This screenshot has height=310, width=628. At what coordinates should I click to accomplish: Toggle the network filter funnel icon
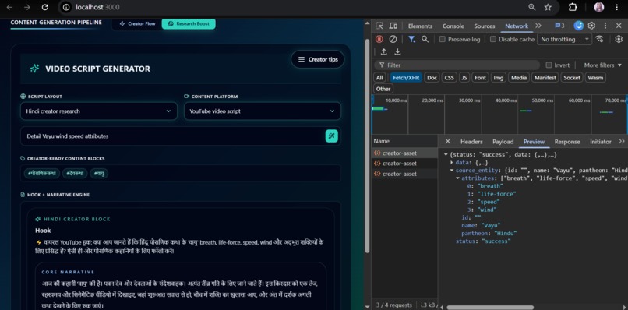[411, 39]
